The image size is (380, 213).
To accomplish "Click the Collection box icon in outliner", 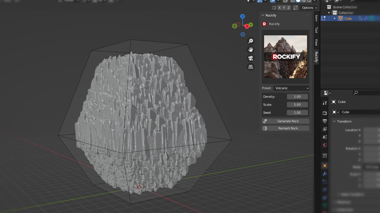I will pos(335,13).
